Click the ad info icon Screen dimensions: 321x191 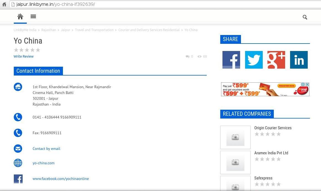[303, 84]
